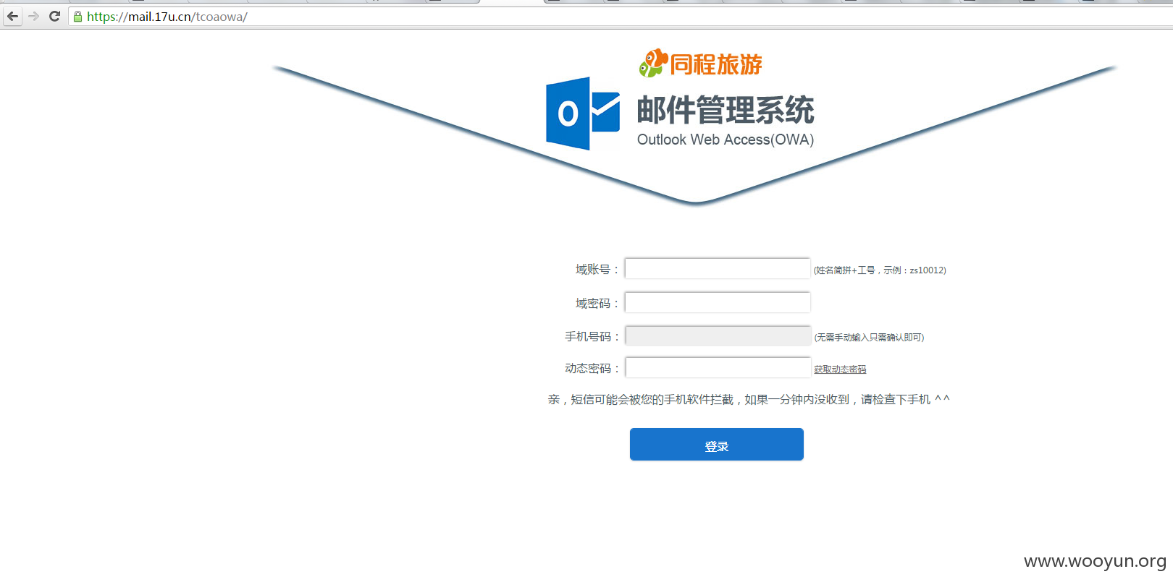Click the greyed 手机号码 field

point(718,335)
